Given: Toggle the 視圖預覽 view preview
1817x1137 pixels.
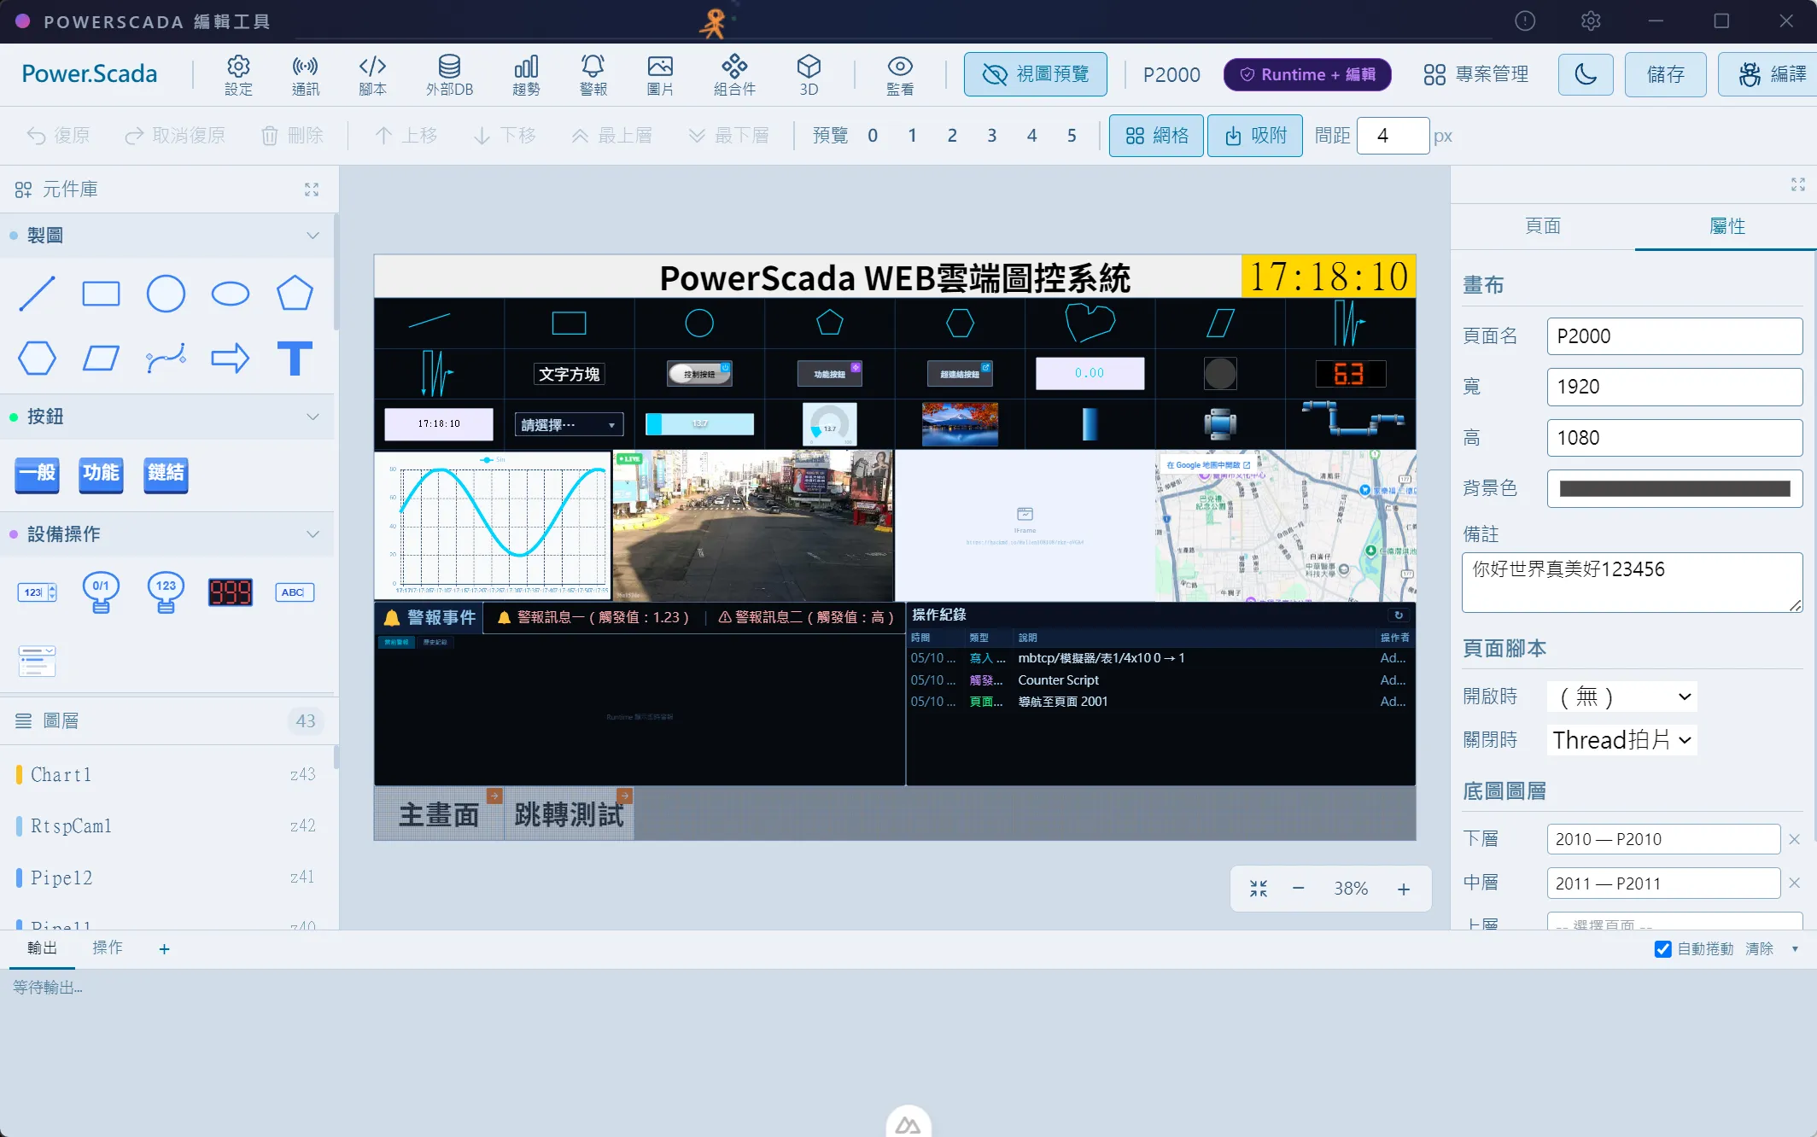Looking at the screenshot, I should [1036, 74].
